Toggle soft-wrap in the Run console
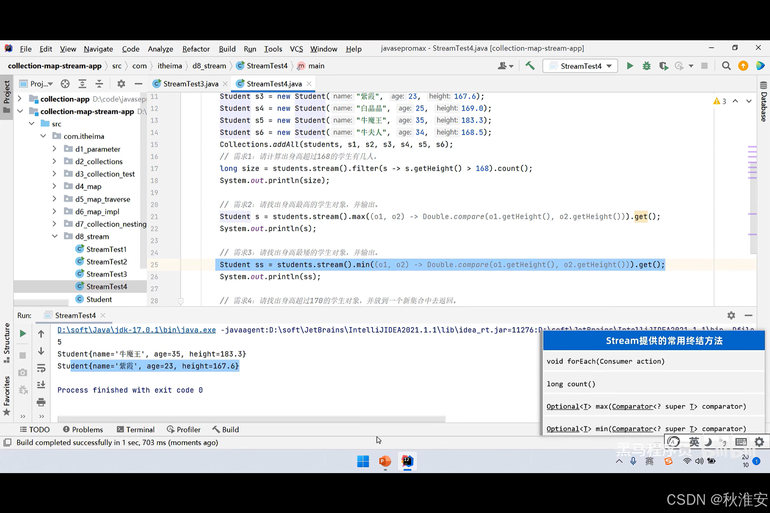 41,368
